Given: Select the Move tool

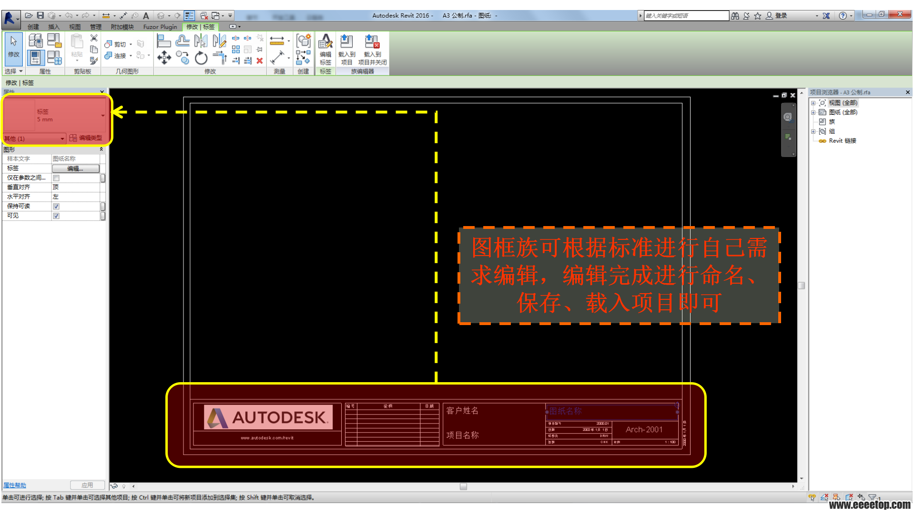Looking at the screenshot, I should (164, 58).
